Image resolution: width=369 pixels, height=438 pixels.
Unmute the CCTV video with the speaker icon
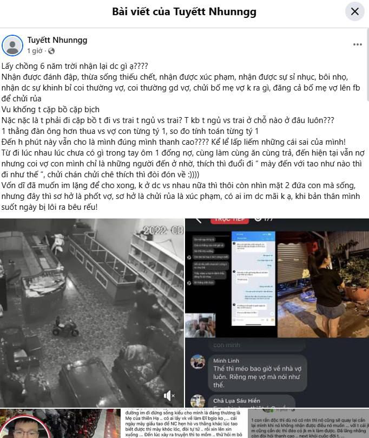point(169,396)
